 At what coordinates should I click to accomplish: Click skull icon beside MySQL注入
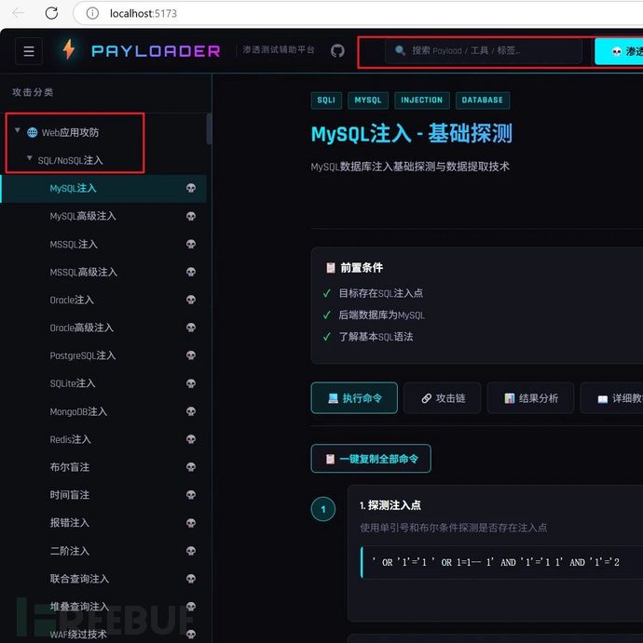(191, 188)
